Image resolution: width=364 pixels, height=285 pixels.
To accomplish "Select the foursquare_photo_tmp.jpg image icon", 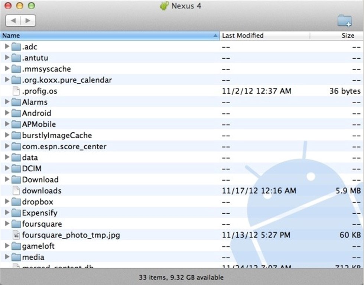I will pos(16,235).
